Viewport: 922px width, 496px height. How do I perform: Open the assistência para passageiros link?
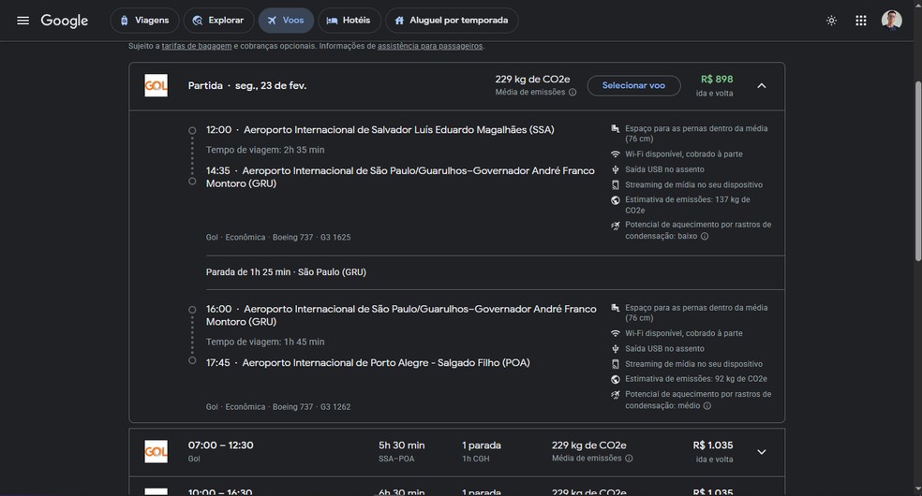coord(430,46)
